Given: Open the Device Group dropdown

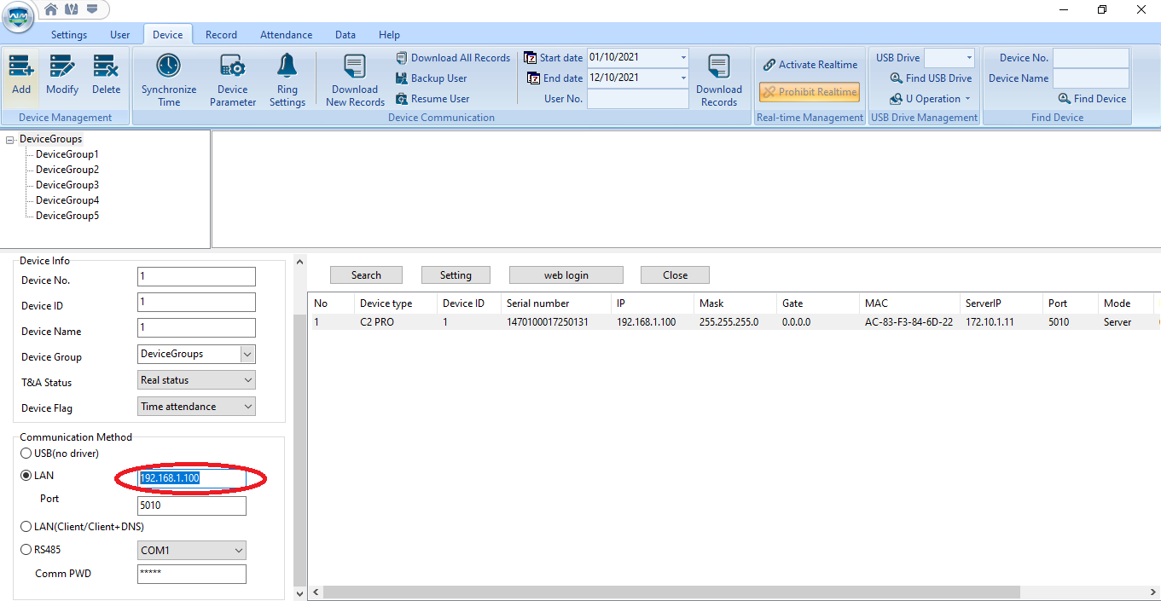Looking at the screenshot, I should point(247,354).
